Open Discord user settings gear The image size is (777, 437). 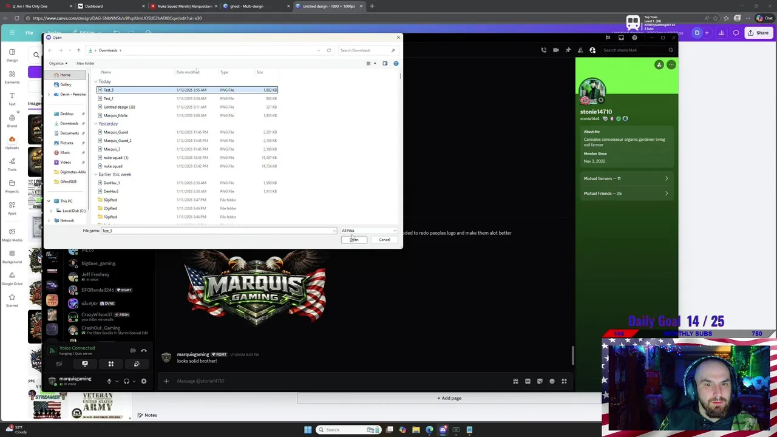144,381
